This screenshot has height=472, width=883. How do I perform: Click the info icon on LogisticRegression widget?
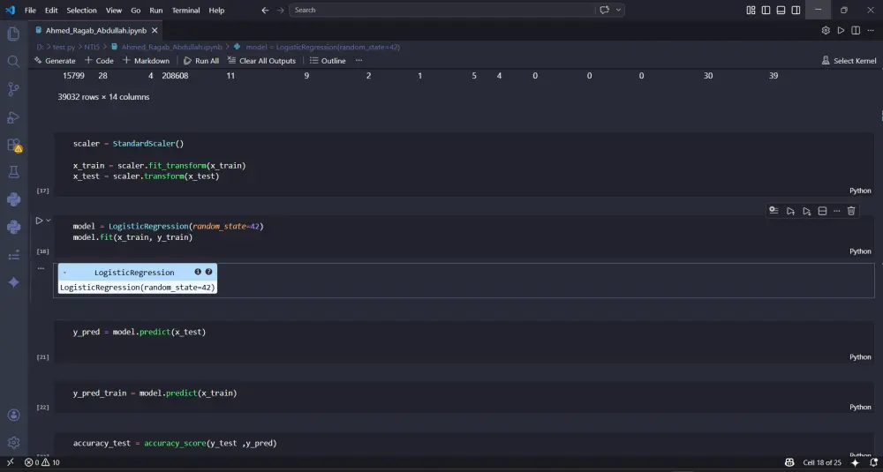pos(198,272)
